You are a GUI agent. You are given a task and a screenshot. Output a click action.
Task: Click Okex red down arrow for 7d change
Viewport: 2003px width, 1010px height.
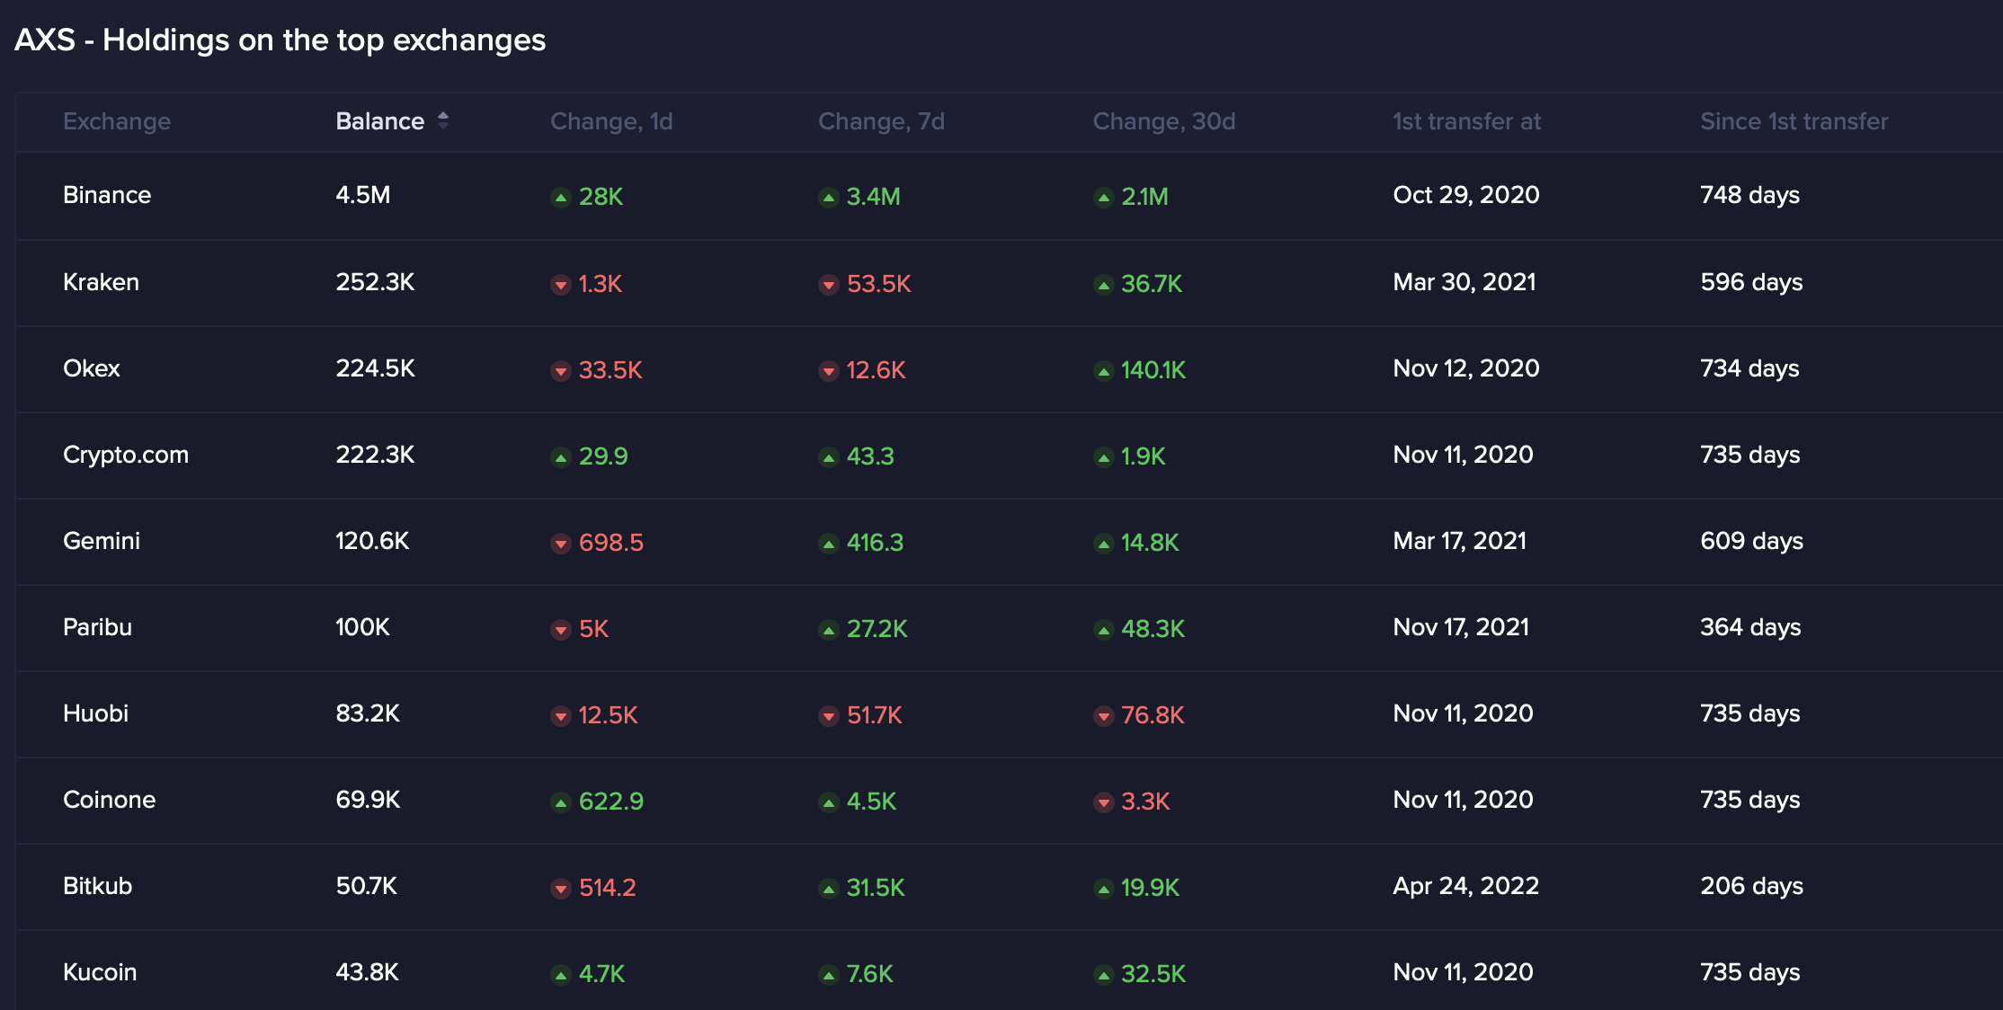tap(829, 371)
